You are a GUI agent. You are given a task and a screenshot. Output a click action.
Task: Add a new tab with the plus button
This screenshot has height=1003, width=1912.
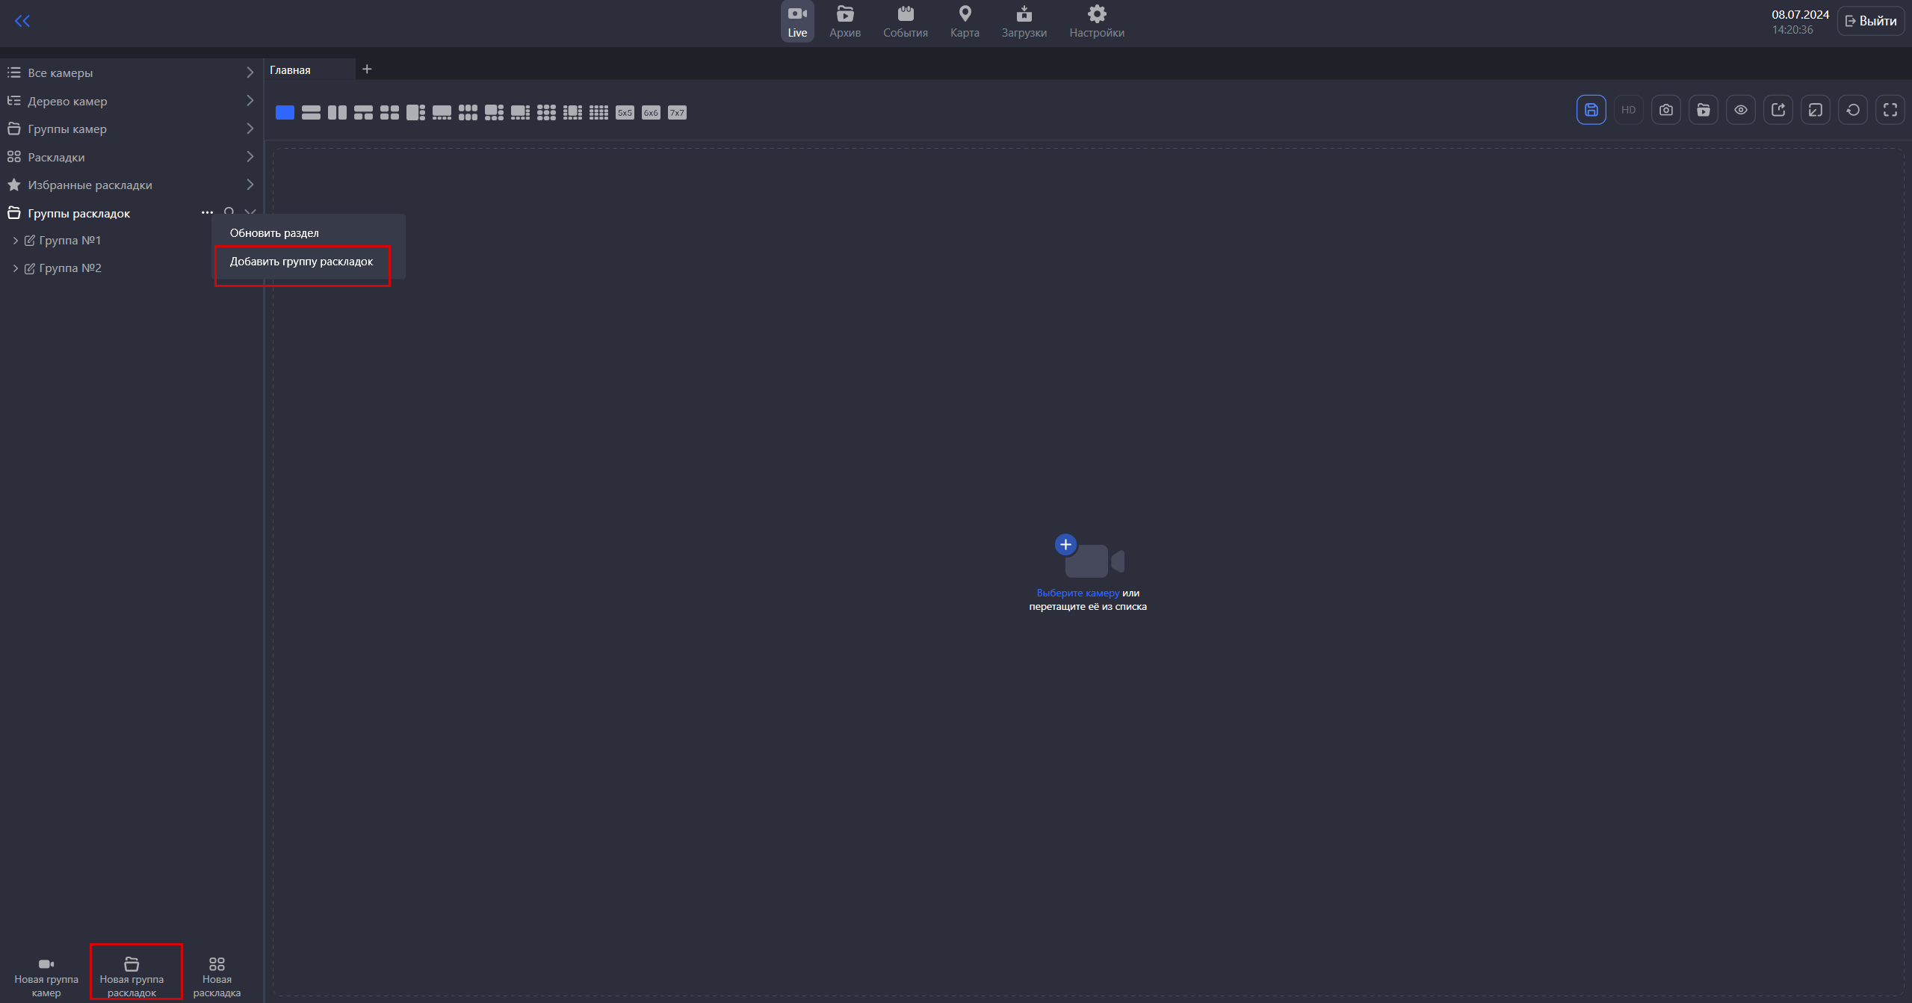(x=367, y=70)
